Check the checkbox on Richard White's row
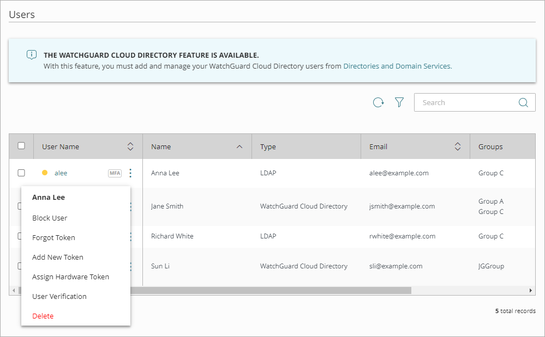This screenshot has height=337, width=545. pos(20,236)
